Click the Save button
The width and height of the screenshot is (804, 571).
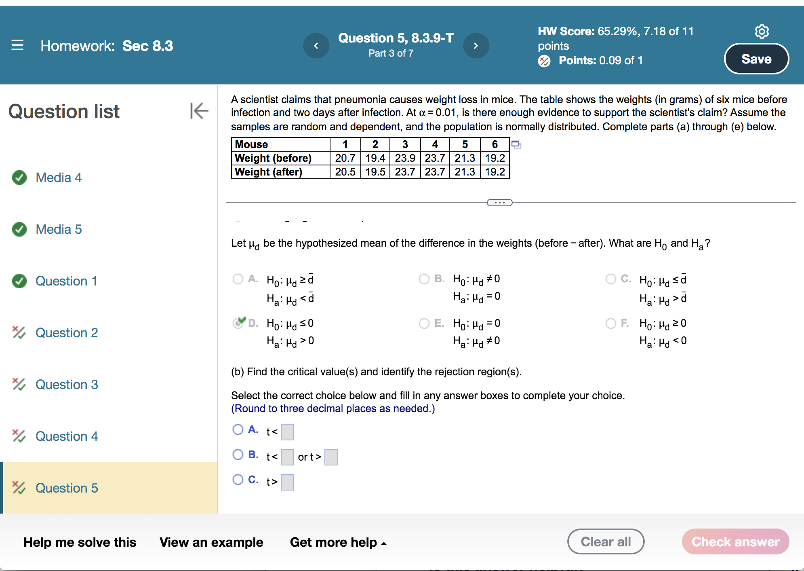[x=756, y=59]
